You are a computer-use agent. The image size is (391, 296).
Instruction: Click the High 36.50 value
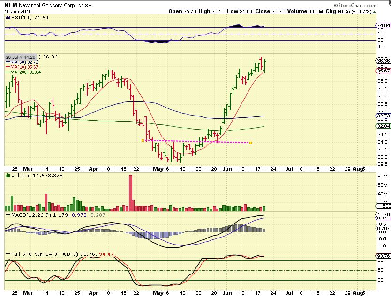211,11
